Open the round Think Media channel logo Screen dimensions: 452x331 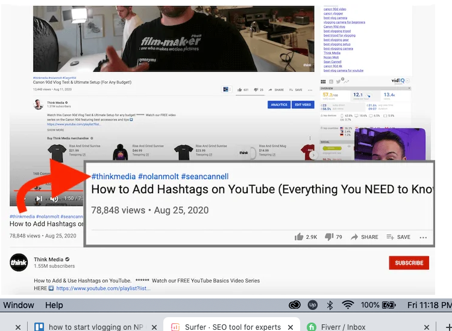(x=19, y=262)
